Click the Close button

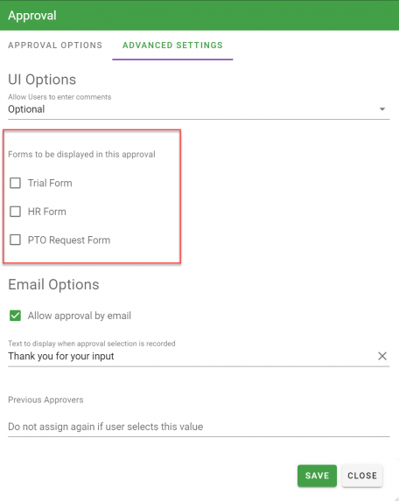[362, 476]
